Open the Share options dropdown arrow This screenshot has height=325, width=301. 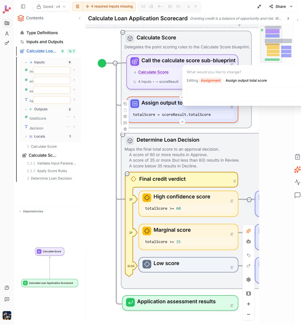click(x=291, y=6)
